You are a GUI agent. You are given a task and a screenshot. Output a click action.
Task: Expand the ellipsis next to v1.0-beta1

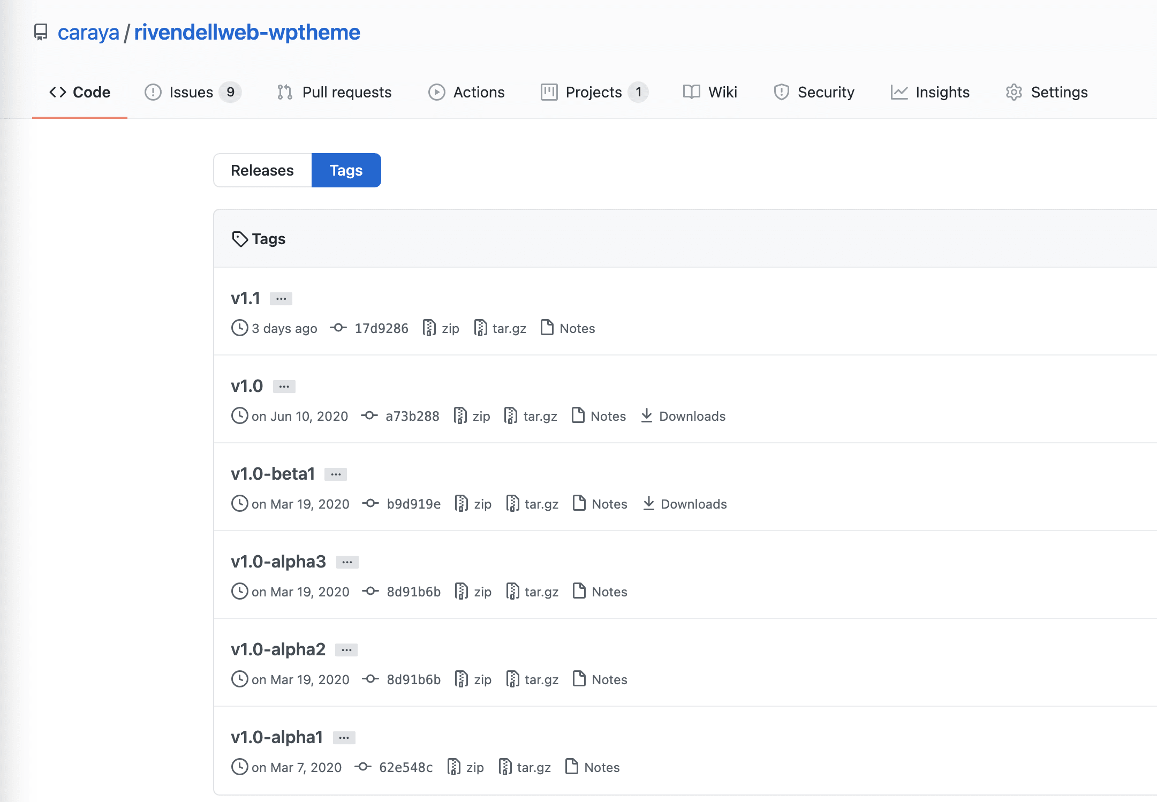click(336, 474)
